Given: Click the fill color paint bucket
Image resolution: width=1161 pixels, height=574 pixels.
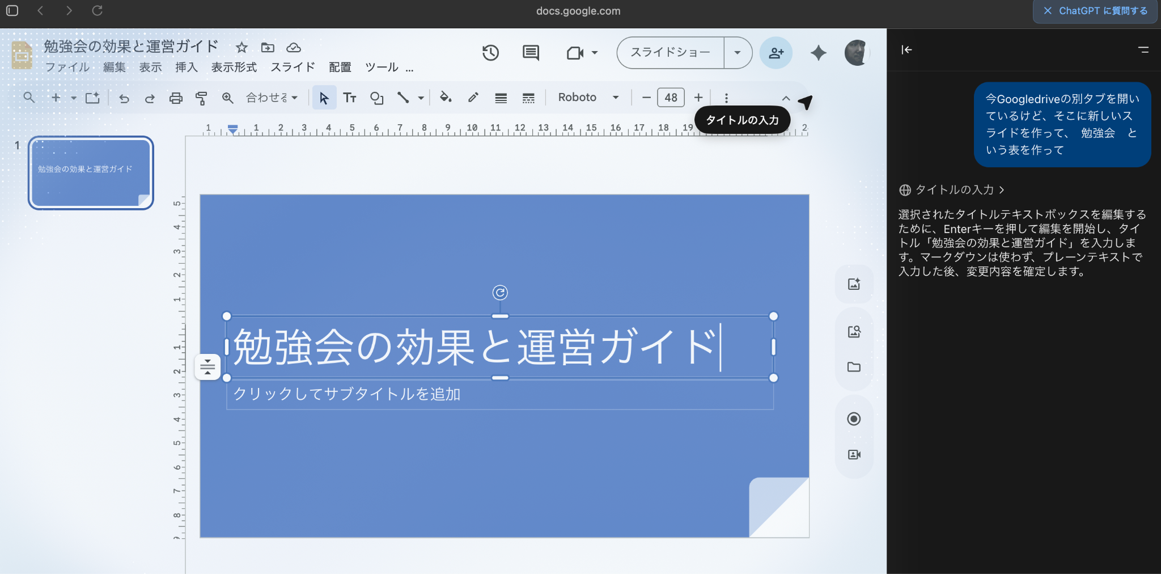Looking at the screenshot, I should 446,98.
